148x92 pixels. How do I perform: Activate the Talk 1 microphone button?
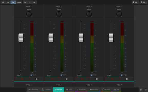tap(135, 2)
